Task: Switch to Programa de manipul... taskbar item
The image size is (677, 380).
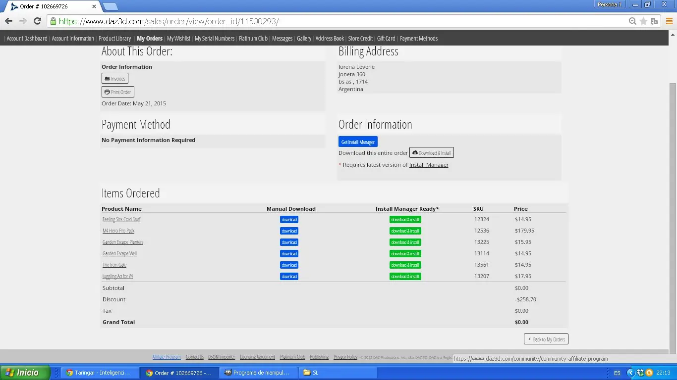Action: [x=257, y=373]
